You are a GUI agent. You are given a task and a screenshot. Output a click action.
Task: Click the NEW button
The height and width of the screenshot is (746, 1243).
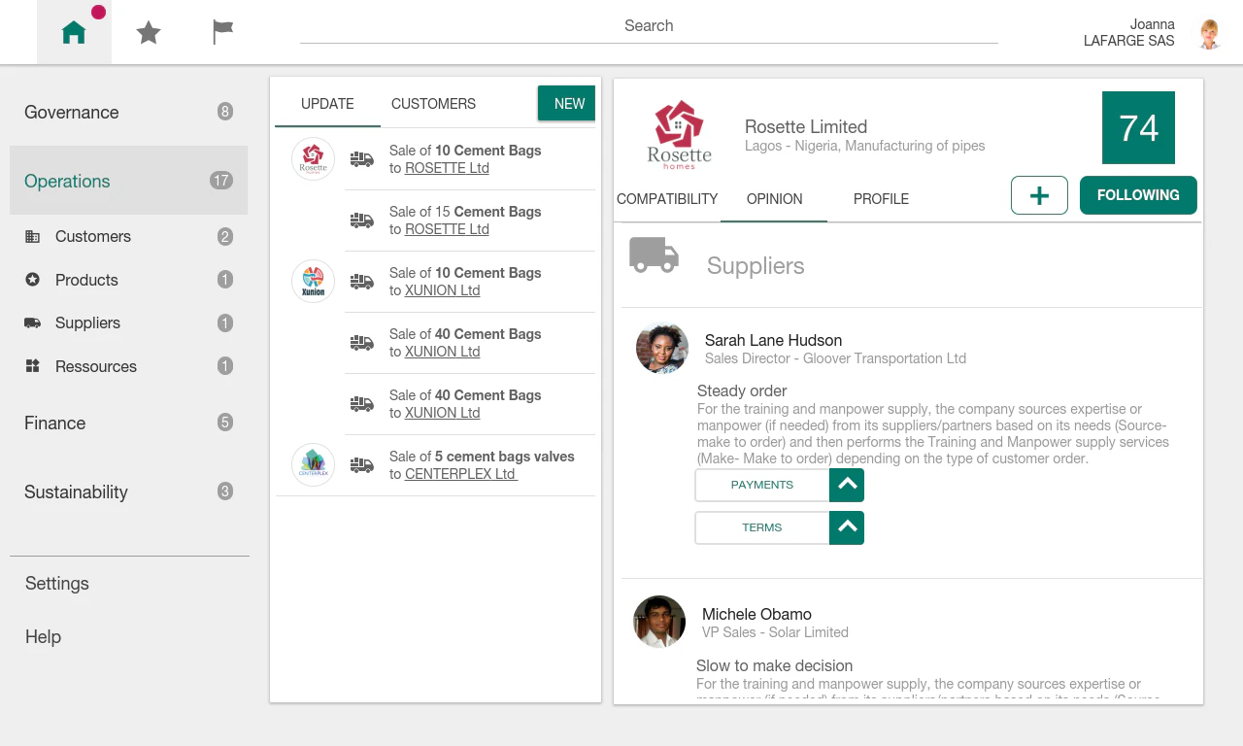click(567, 103)
